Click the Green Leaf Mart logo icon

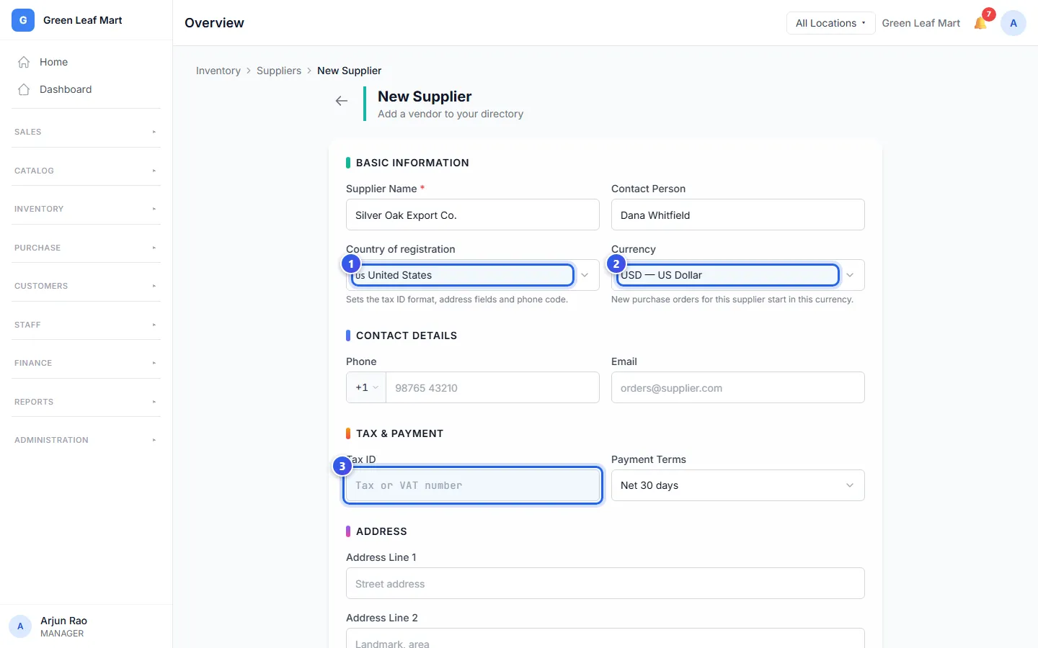point(23,20)
